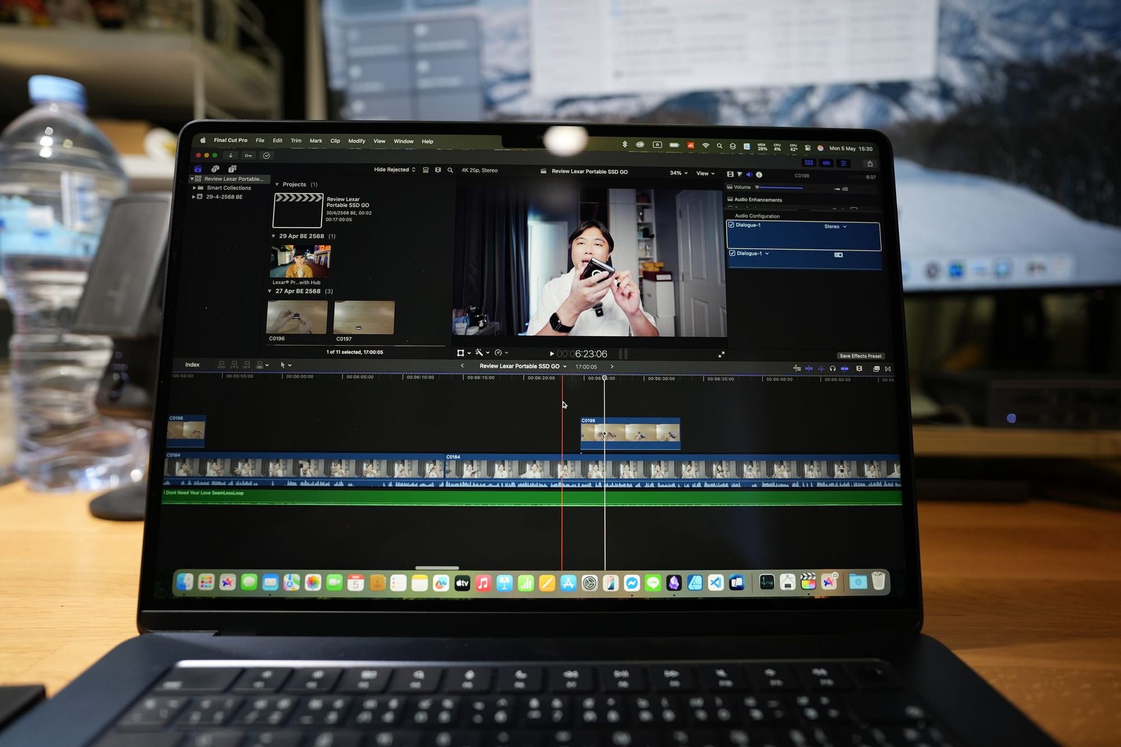Open Music app in the Dock
The height and width of the screenshot is (747, 1121).
pos(483,583)
